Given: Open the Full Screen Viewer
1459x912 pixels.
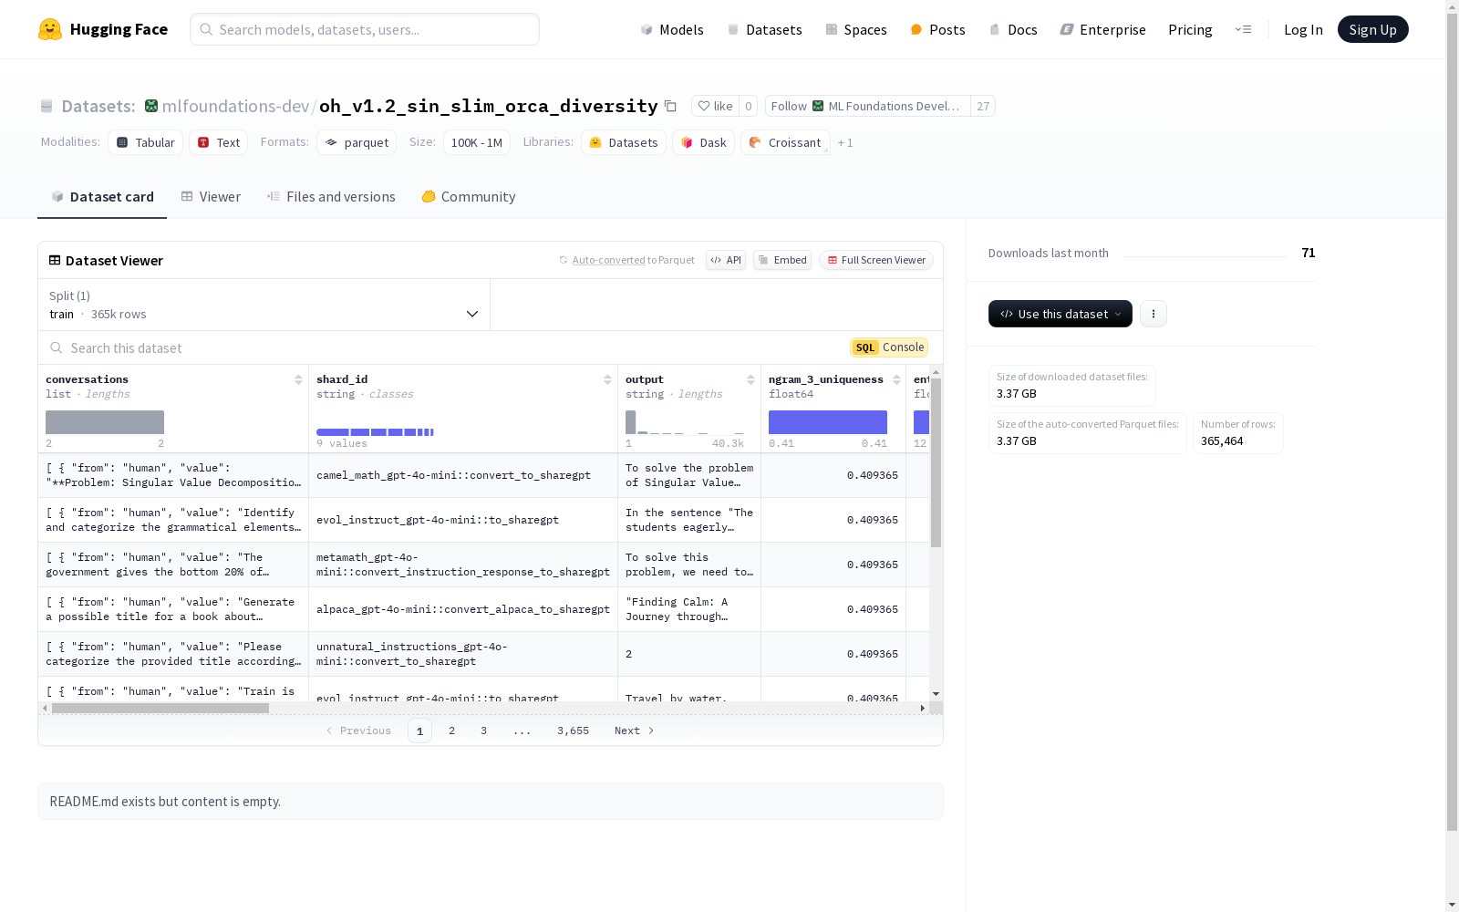Looking at the screenshot, I should (x=876, y=260).
